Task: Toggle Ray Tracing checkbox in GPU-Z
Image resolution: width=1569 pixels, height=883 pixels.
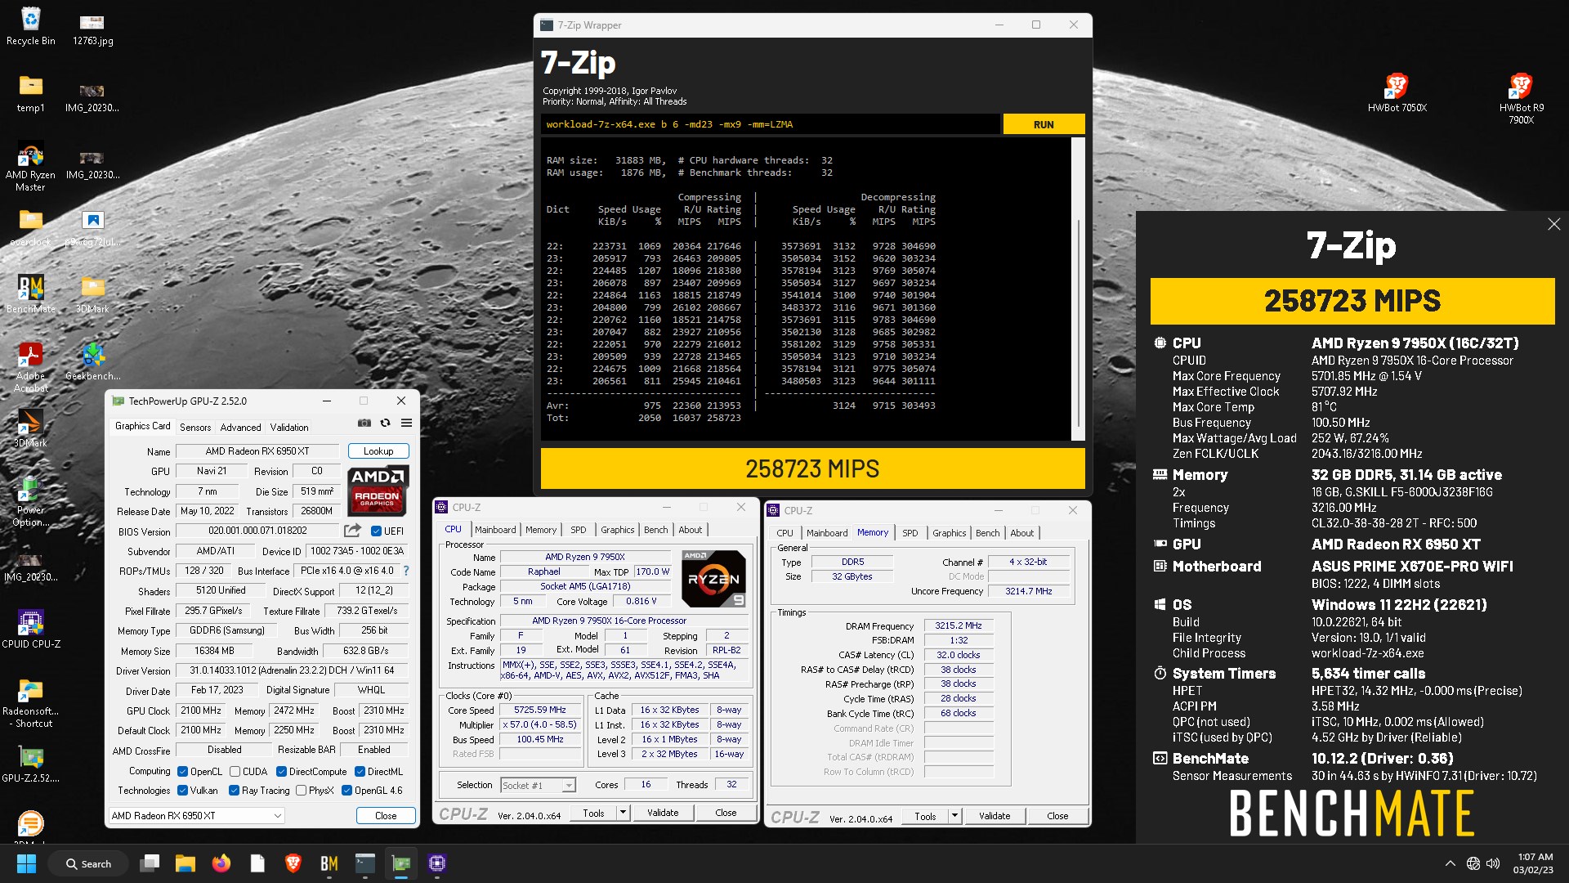Action: [x=235, y=791]
